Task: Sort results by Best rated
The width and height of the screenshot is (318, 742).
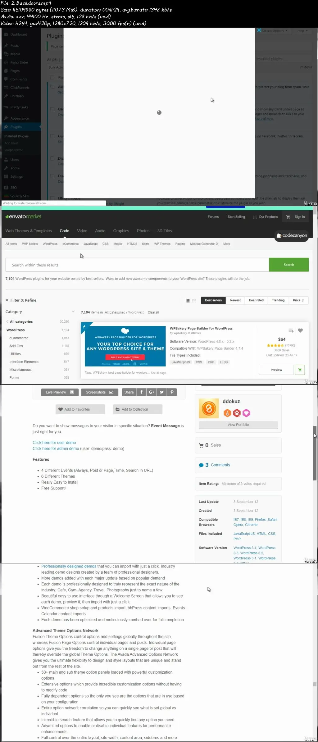Action: pyautogui.click(x=256, y=300)
